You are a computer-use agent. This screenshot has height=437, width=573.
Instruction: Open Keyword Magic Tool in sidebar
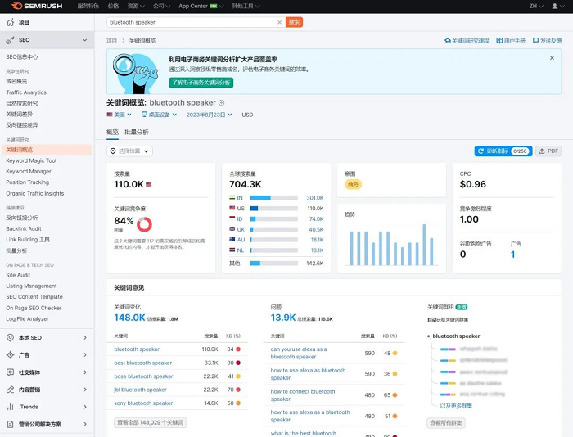point(31,160)
